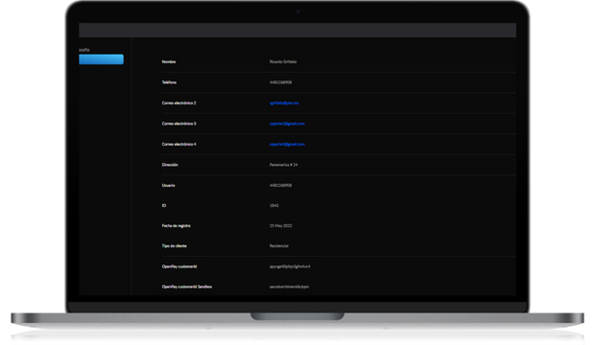Select the number in the Usuario row

280,185
